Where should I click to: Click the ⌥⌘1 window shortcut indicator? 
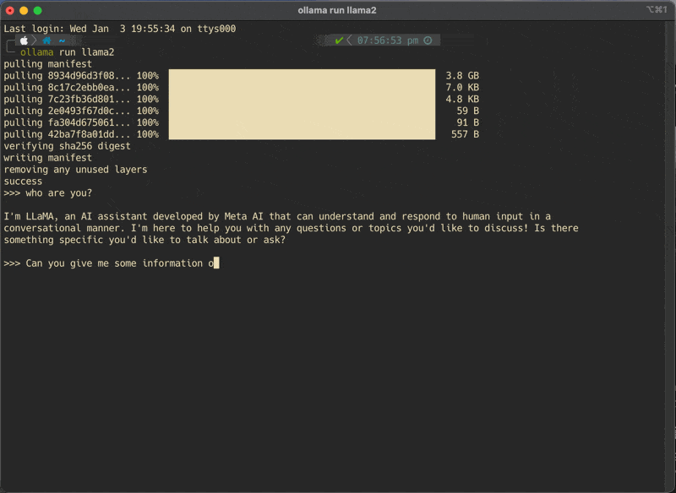(x=657, y=10)
